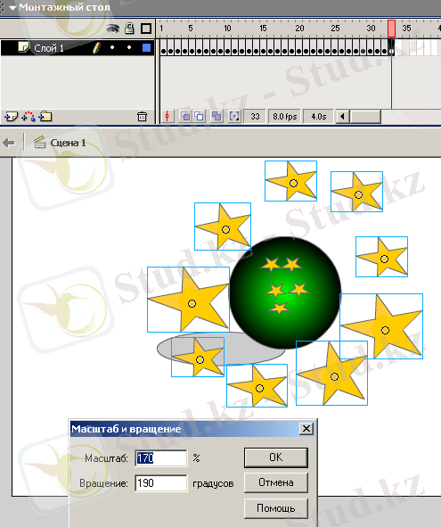Click the blue outline color square of Слой 1
441x527 pixels.
(146, 48)
